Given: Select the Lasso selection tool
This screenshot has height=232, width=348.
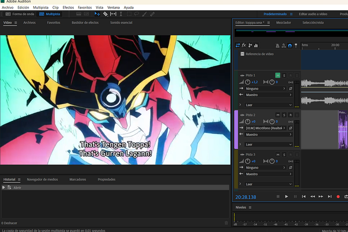Looking at the screenshot, I should coord(137,14).
